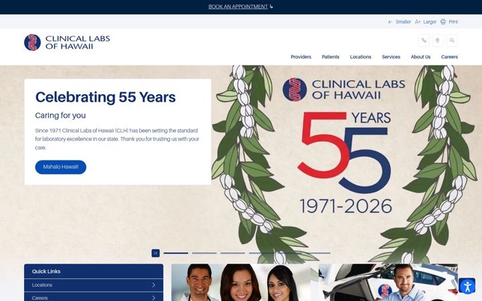The image size is (482, 301).
Task: Click the three smiling people photo
Action: tap(241, 282)
